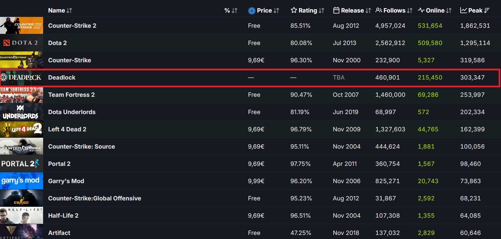This screenshot has width=501, height=239.
Task: Select Dota 2 peak value 1,295,114
Action: point(475,43)
